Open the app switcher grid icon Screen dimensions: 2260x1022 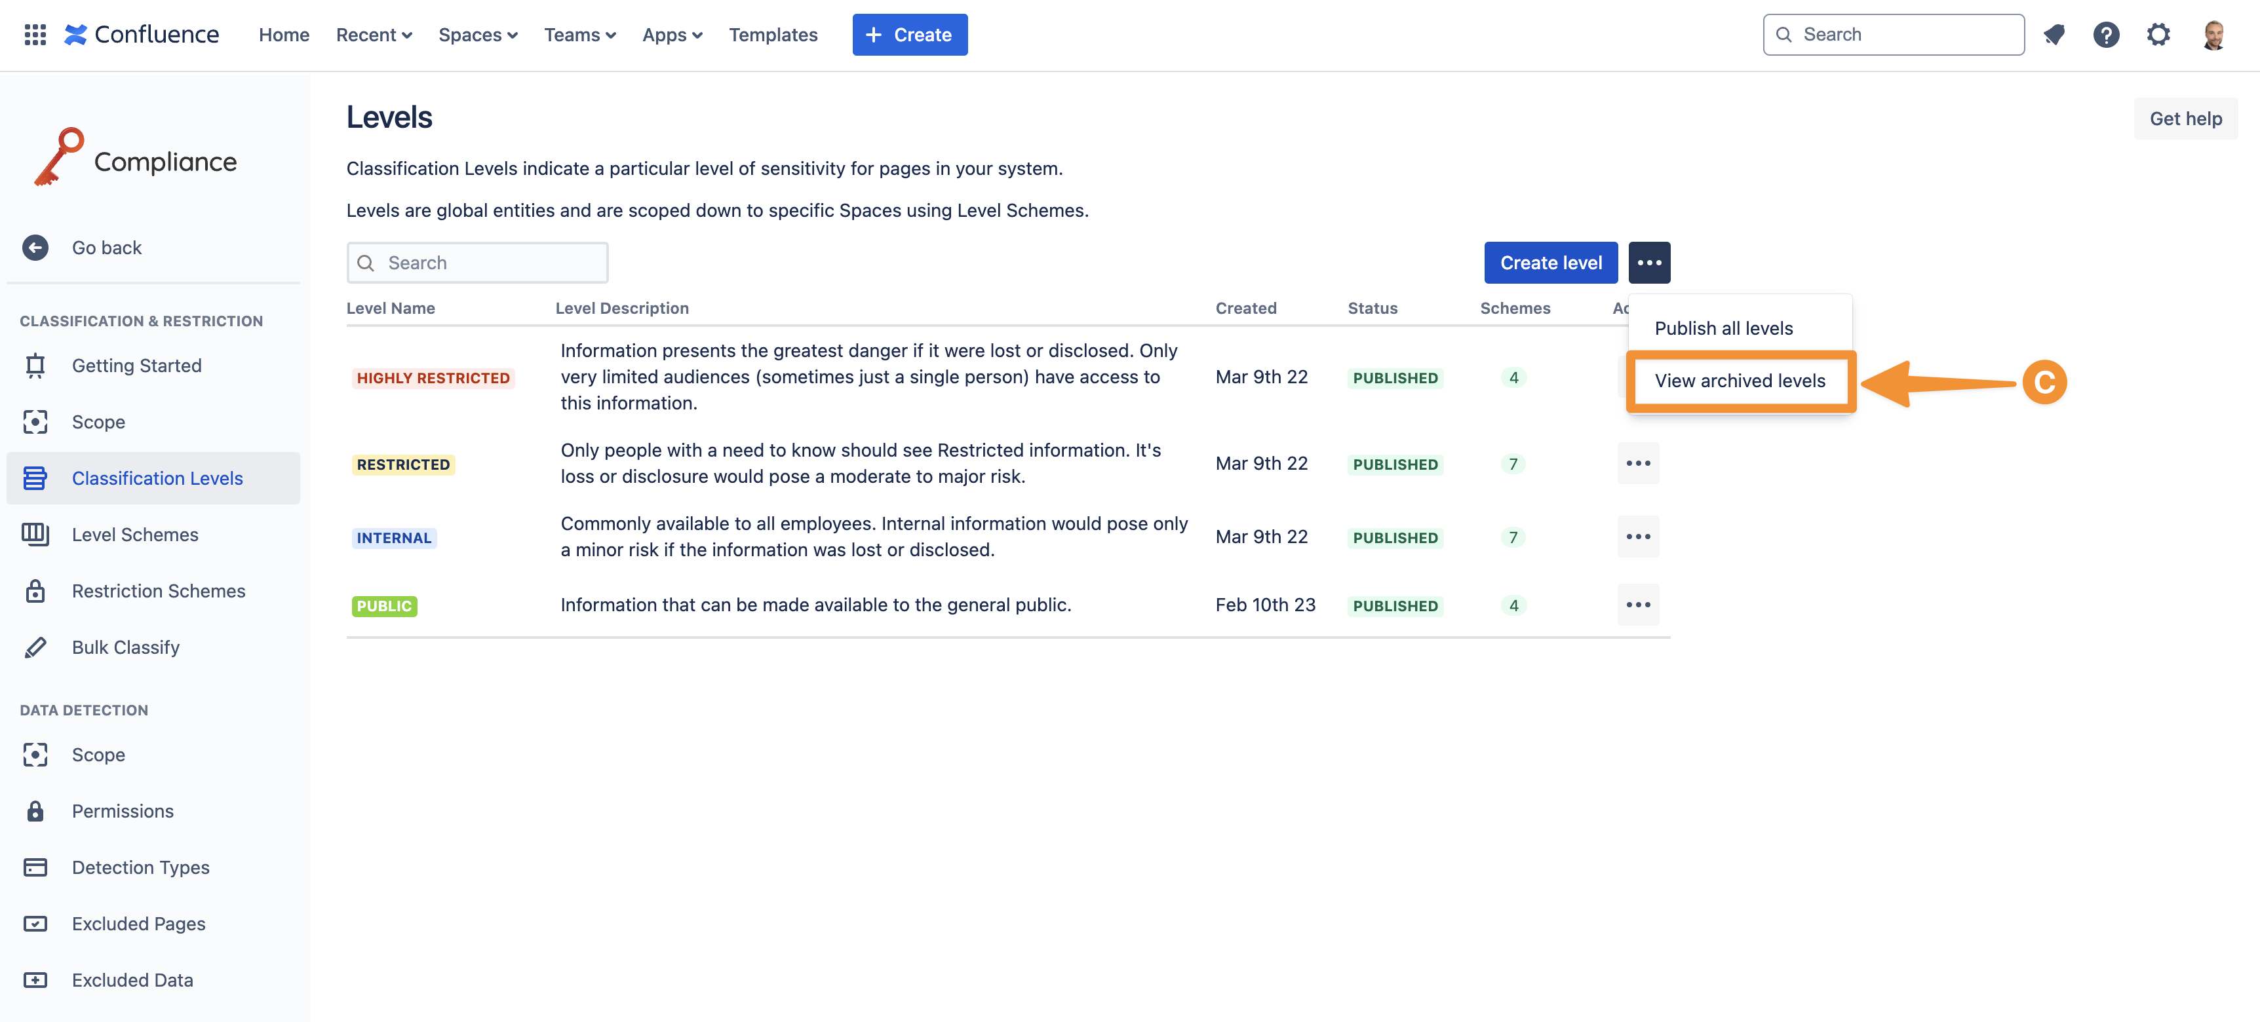pyautogui.click(x=35, y=35)
